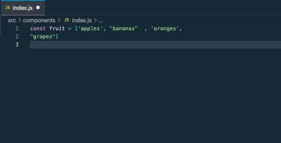The width and height of the screenshot is (281, 143).
Task: Click the 'apples' string literal
Action: click(90, 28)
